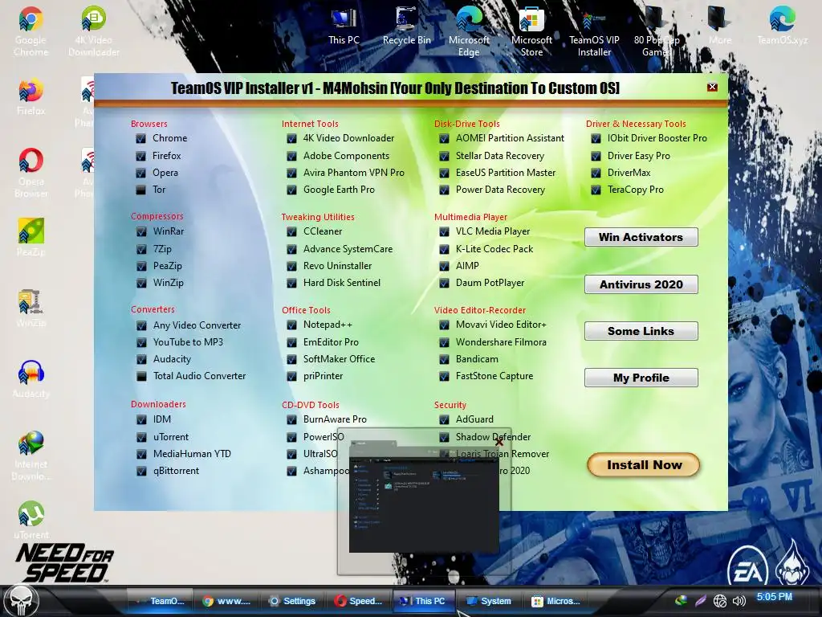Click the feather pen tray icon
Image resolution: width=822 pixels, height=617 pixels.
coord(700,601)
